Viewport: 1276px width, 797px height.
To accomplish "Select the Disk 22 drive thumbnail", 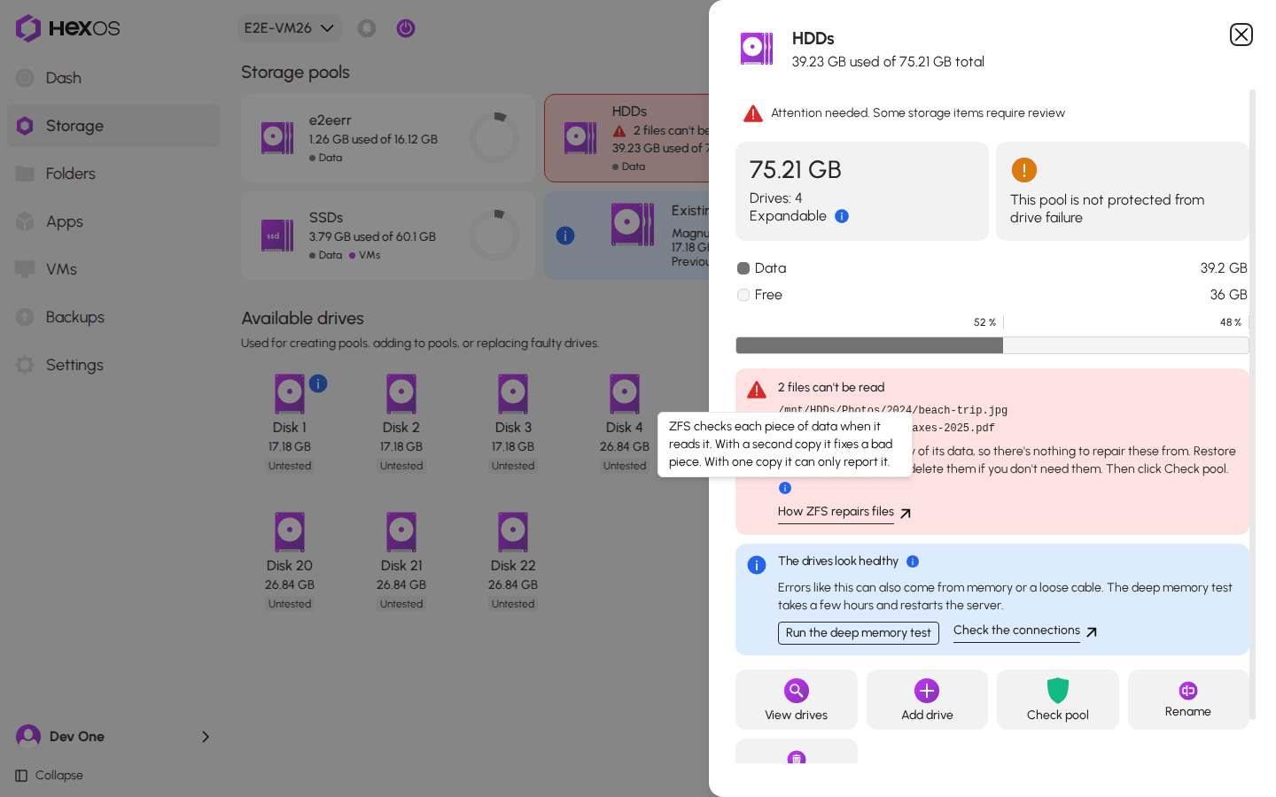I will tap(513, 533).
